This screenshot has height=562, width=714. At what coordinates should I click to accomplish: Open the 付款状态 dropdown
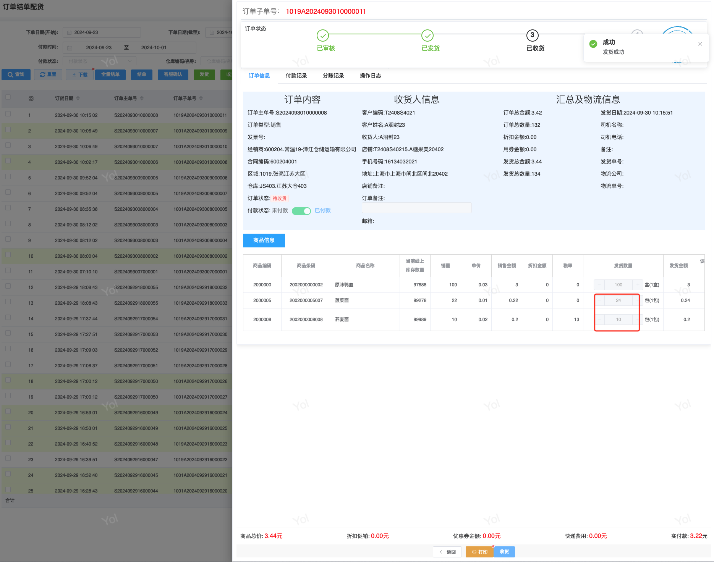point(99,61)
